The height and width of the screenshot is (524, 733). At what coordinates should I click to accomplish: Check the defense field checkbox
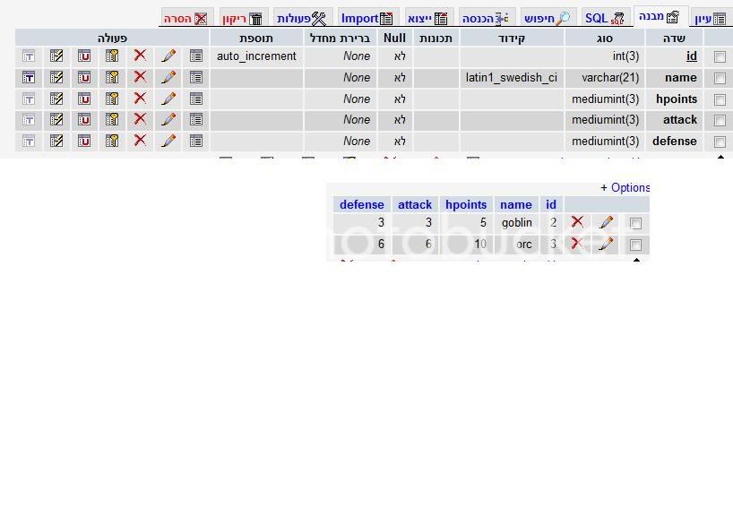coord(720,142)
